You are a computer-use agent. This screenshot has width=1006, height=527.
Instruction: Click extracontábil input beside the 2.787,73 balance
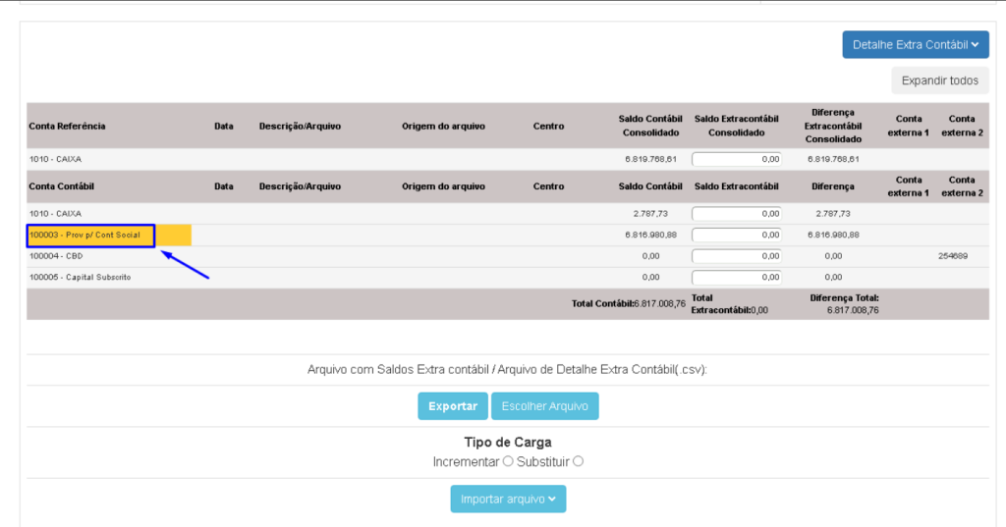[x=736, y=213]
